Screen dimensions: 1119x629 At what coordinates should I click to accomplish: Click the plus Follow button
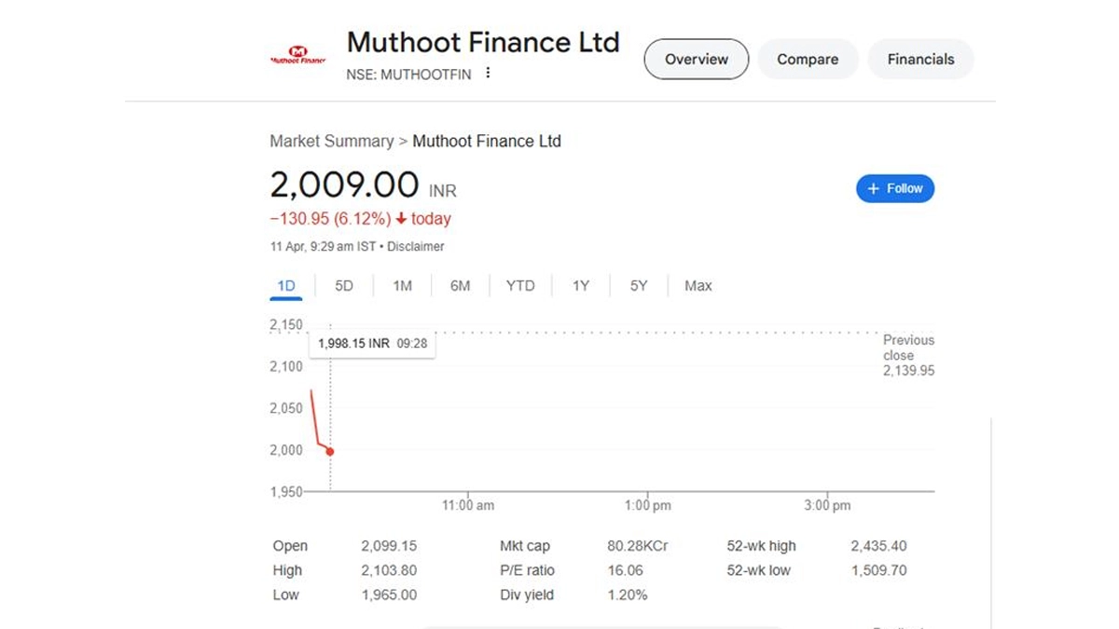(x=894, y=188)
